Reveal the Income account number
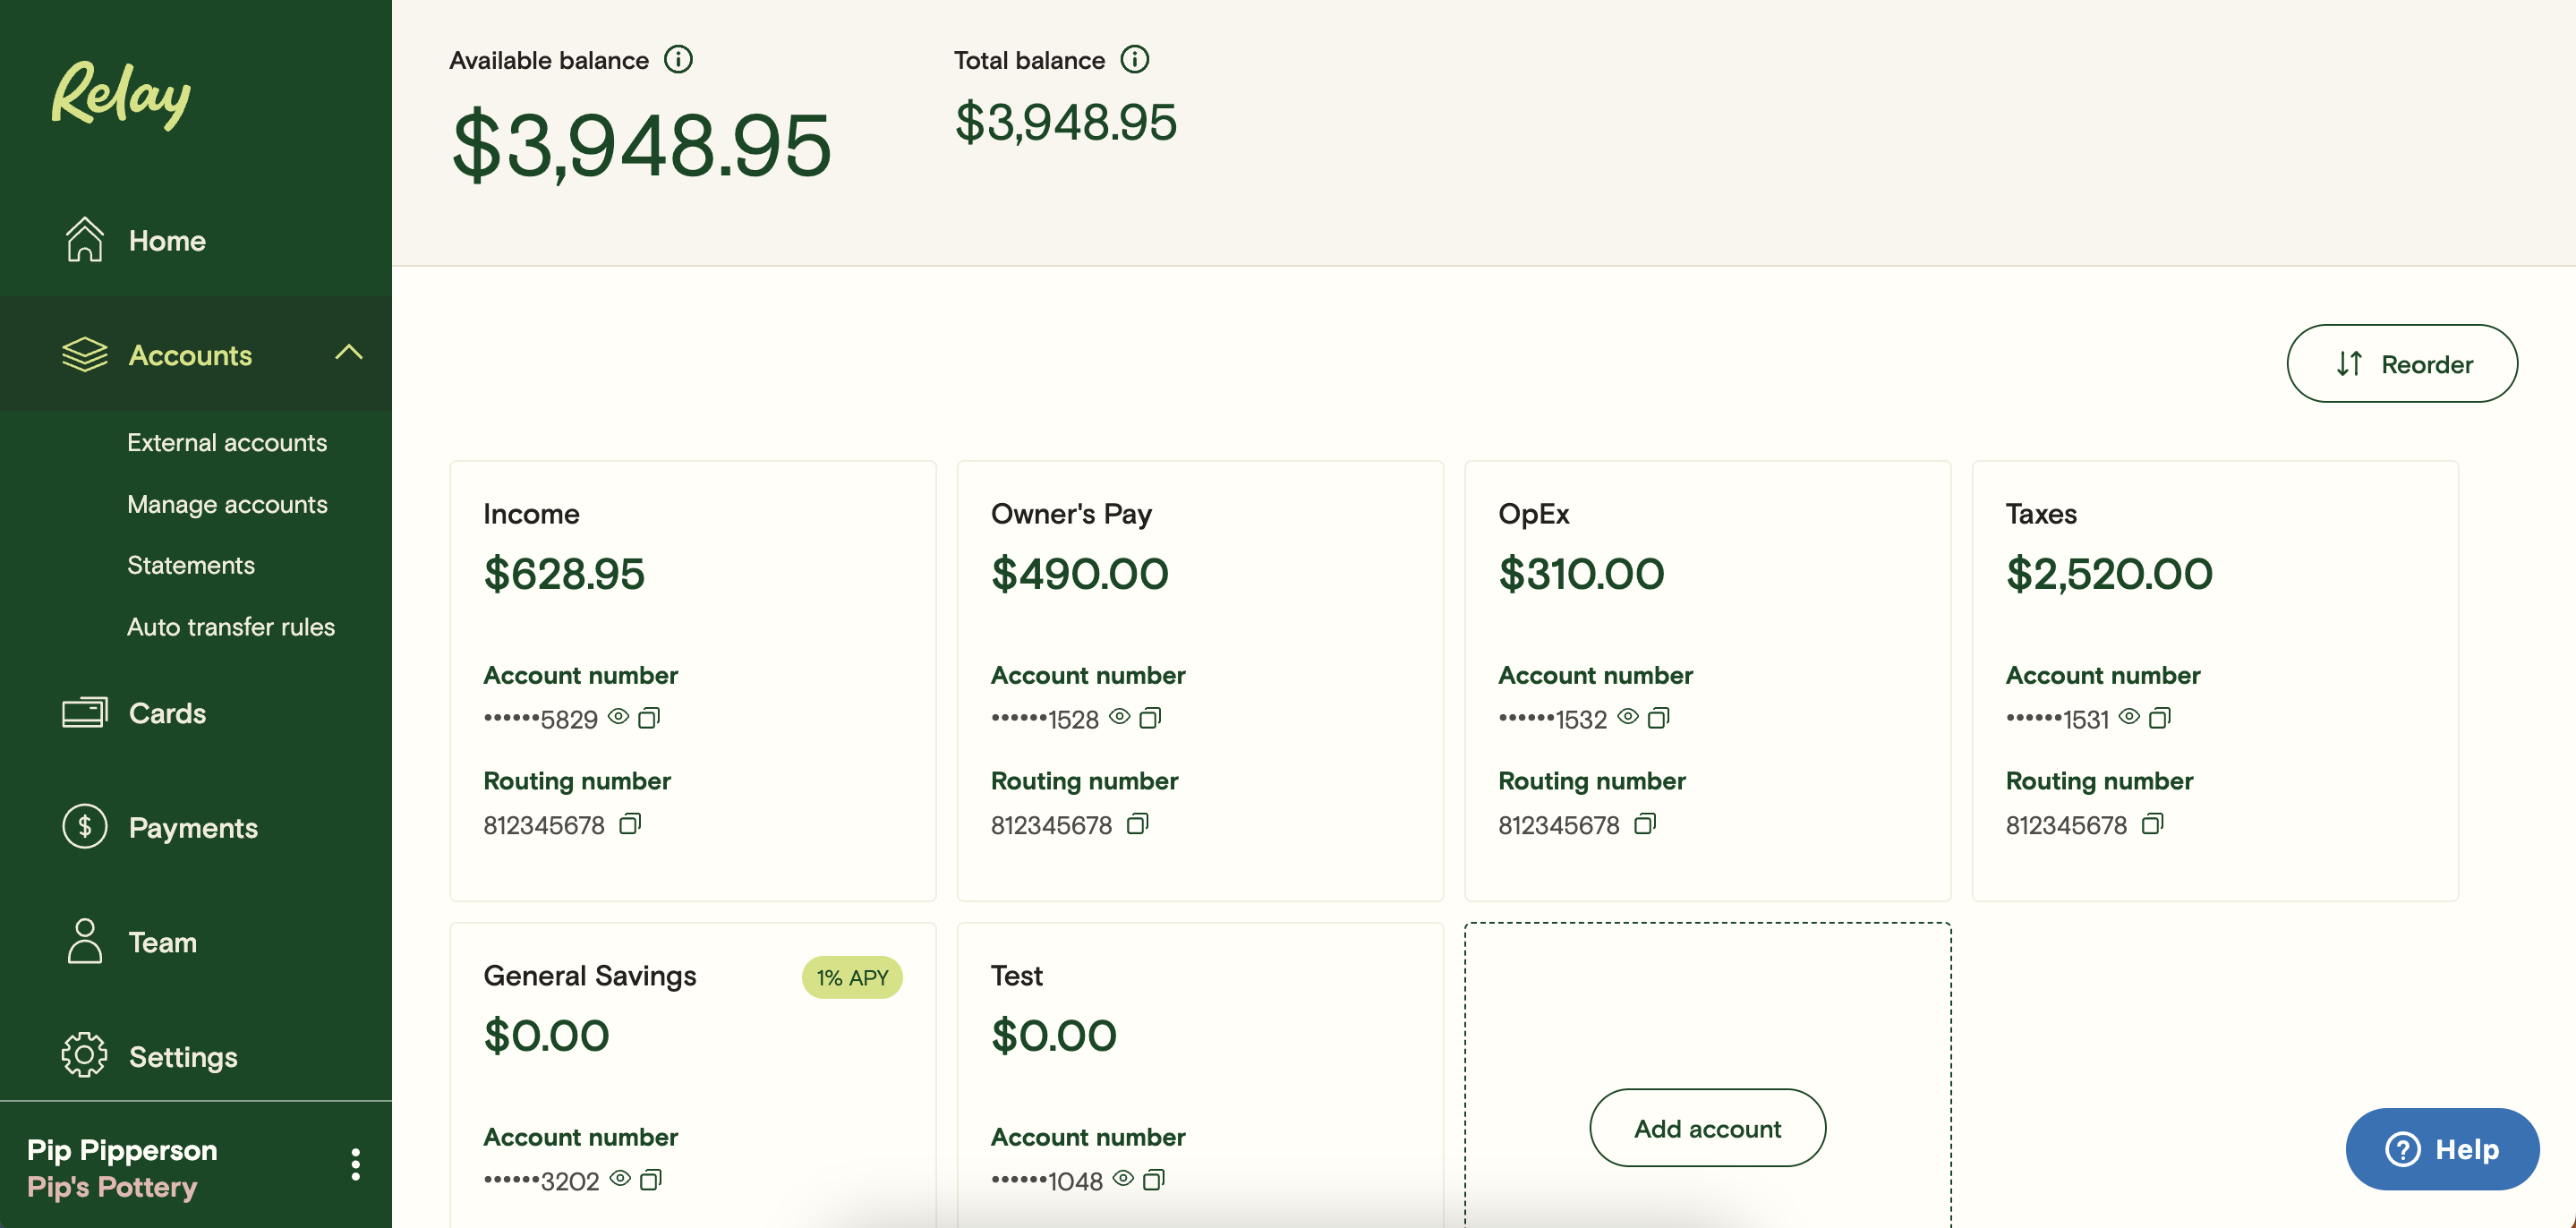 point(619,717)
